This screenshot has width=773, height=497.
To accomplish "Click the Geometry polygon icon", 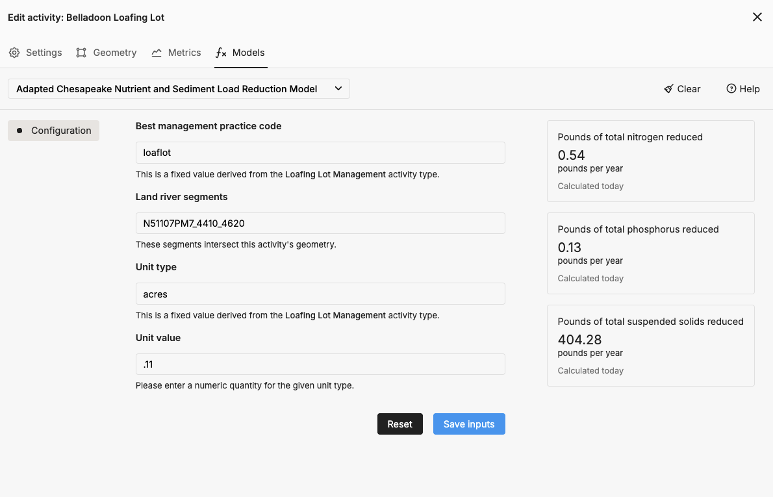I will tap(81, 53).
